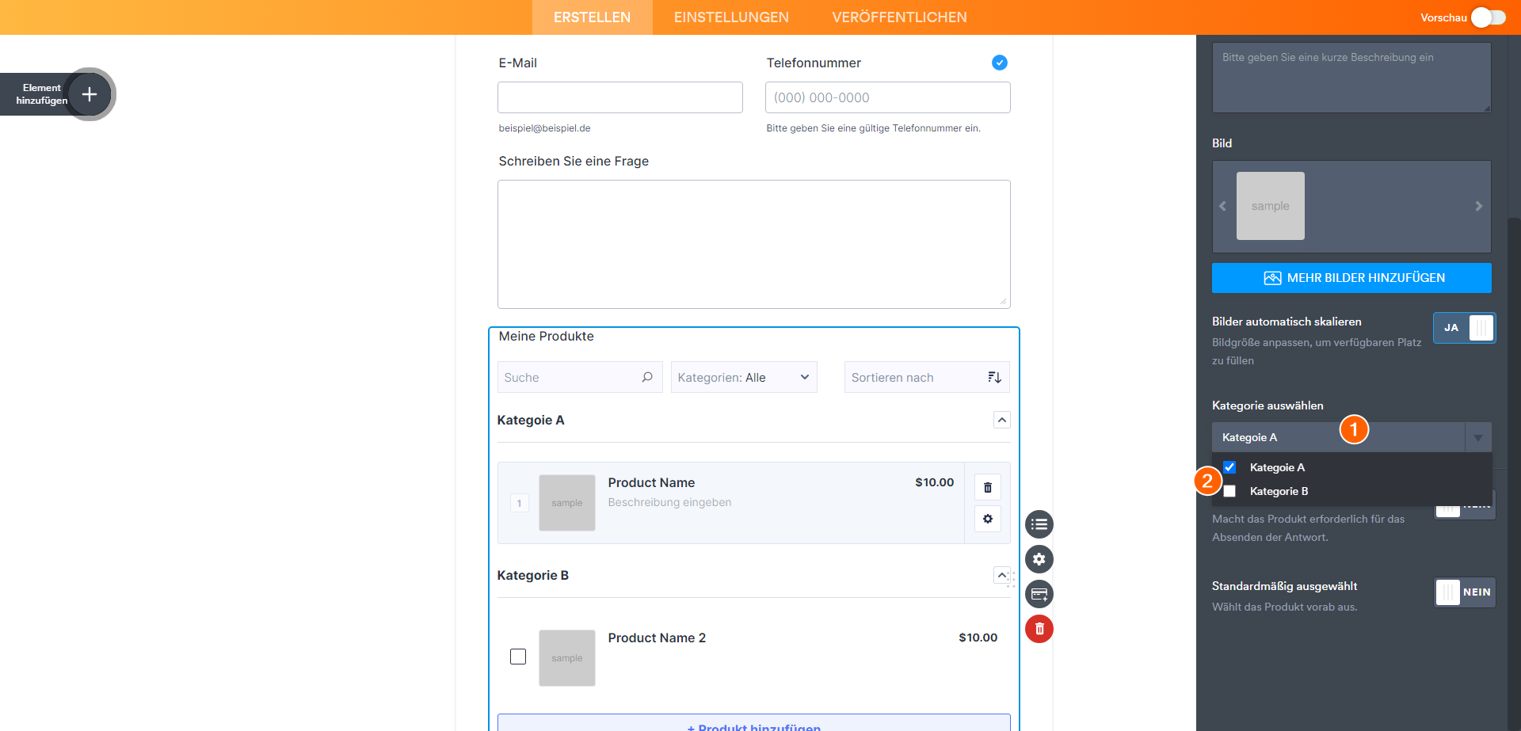Click Beschreibung eingeben placeholder text
Screen dimensions: 1521x731
point(669,502)
